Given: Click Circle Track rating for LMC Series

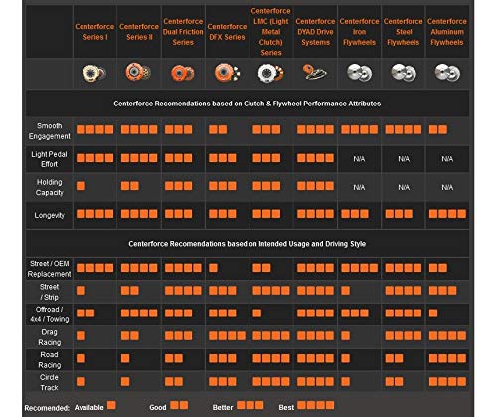Looking at the screenshot, I should [271, 381].
